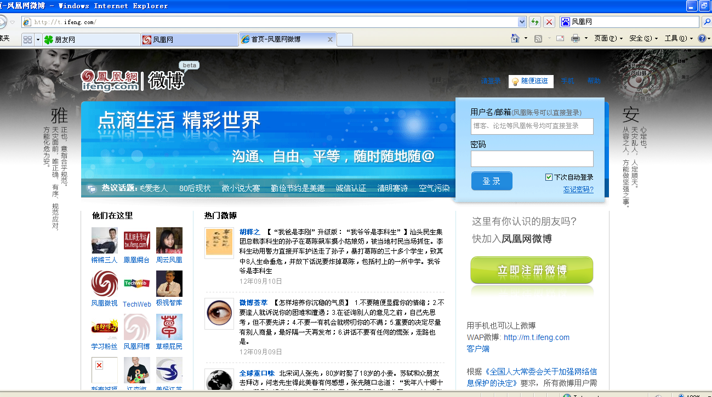Open the tab list dropdown arrow
The image size is (712, 397).
(38, 39)
